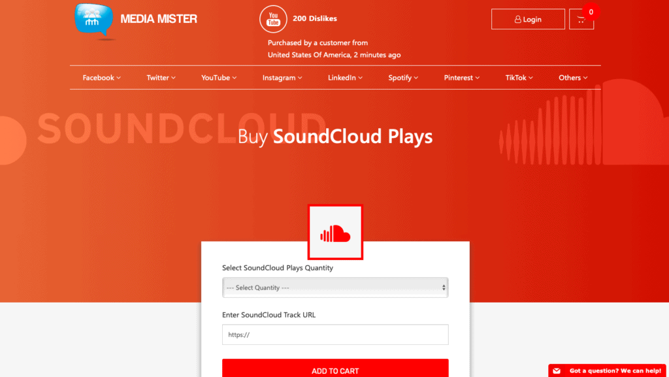
Task: Click the envelope icon in help widget
Action: [557, 370]
